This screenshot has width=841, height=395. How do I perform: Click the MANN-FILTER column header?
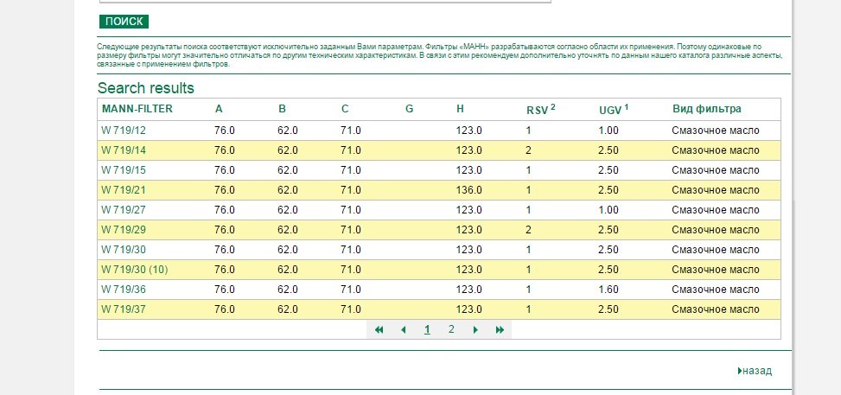tap(137, 109)
